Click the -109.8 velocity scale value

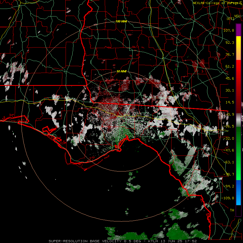228,198
